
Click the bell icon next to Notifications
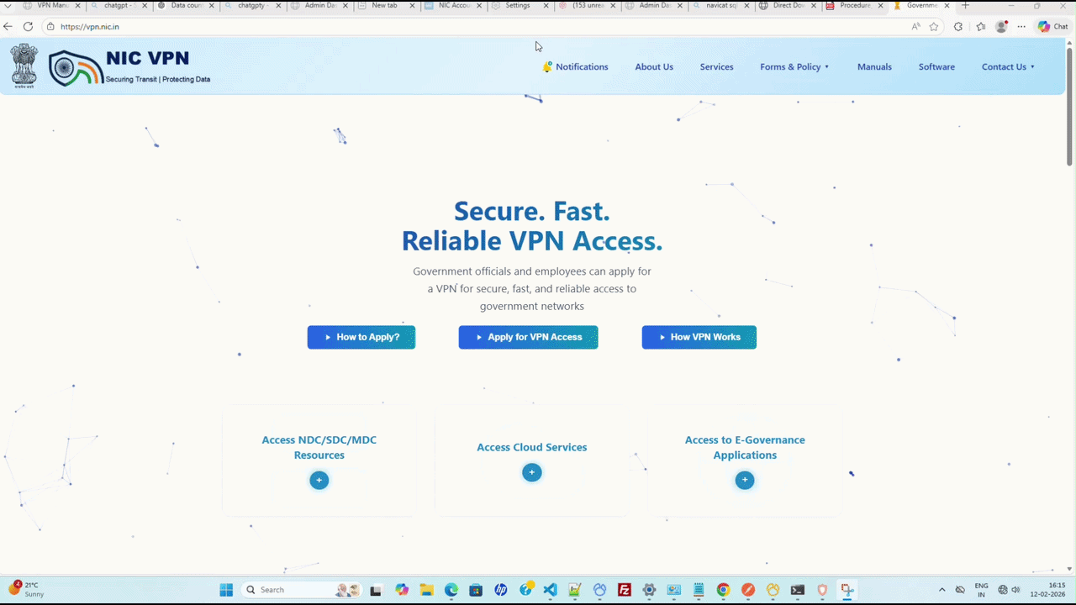[547, 66]
